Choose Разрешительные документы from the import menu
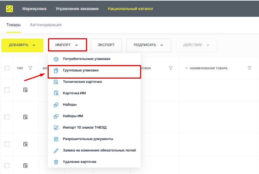 click(94, 139)
